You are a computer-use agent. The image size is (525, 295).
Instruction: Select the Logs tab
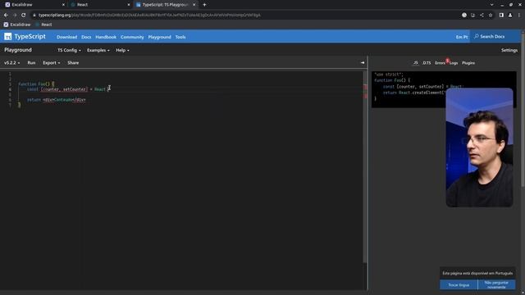click(454, 63)
